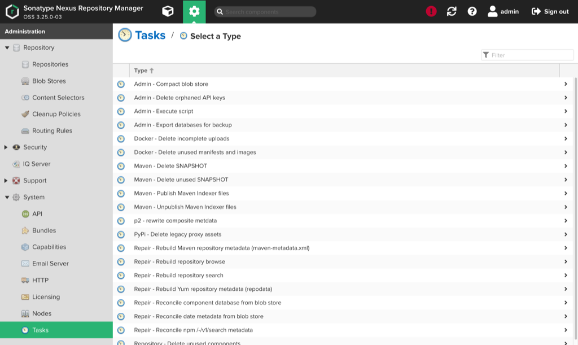
Task: Click the Sign out button
Action: point(550,11)
